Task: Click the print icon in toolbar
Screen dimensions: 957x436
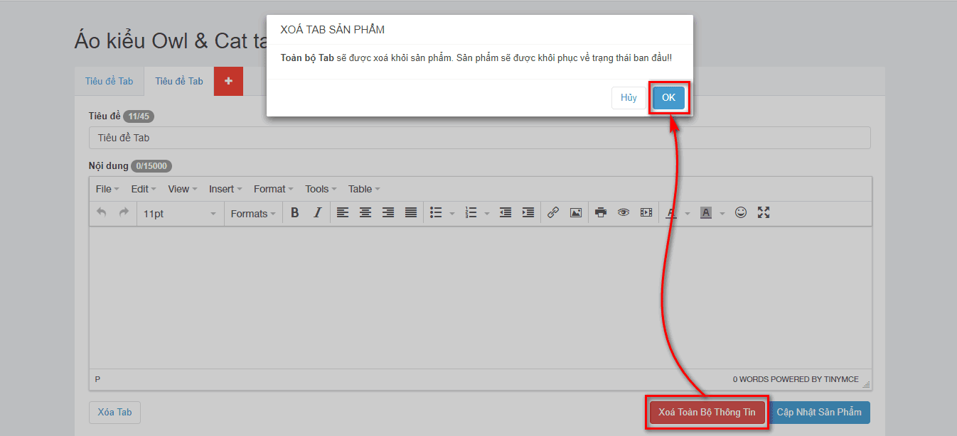Action: point(601,213)
